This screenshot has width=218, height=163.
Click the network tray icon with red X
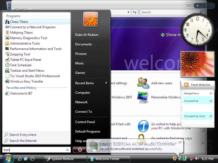click(192, 158)
